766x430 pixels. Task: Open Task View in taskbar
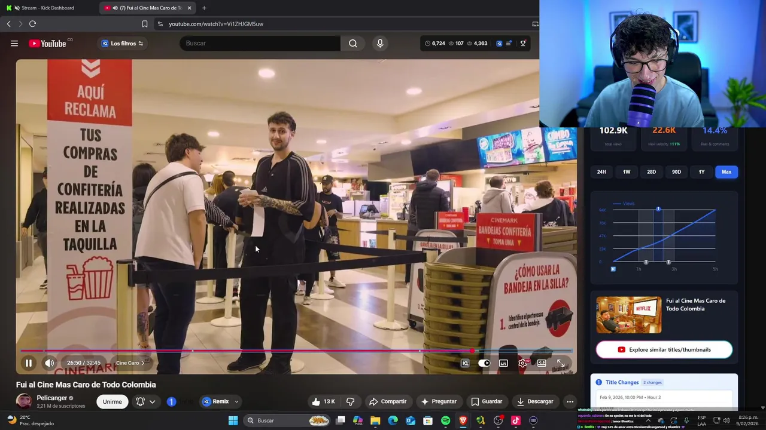point(341,420)
